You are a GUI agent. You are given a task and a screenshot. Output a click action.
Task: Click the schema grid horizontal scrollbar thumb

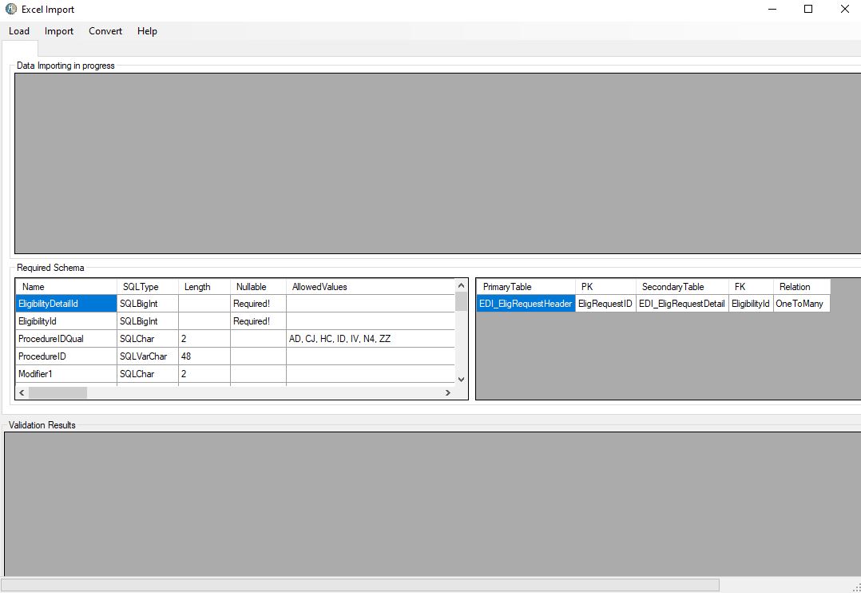point(58,392)
